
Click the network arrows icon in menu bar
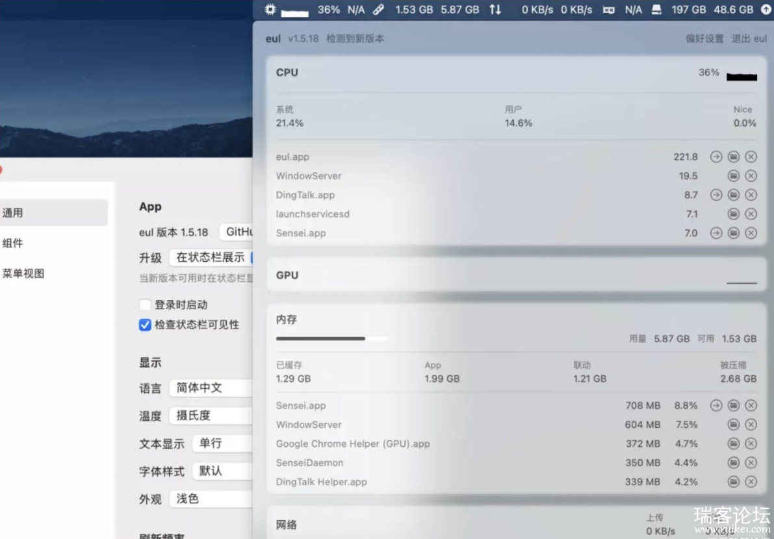click(495, 10)
